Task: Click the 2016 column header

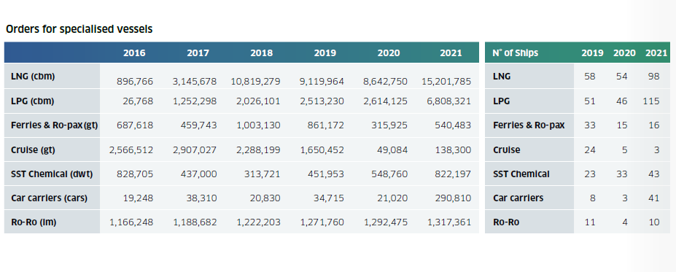Action: point(134,53)
